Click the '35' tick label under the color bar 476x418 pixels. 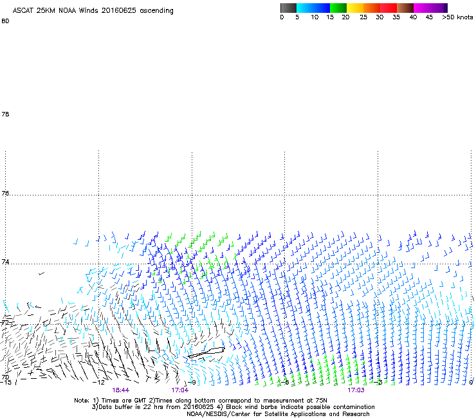point(396,17)
